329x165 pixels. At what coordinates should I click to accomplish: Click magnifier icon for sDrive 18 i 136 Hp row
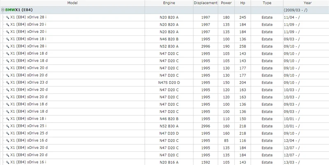pyautogui.click(x=7, y=39)
